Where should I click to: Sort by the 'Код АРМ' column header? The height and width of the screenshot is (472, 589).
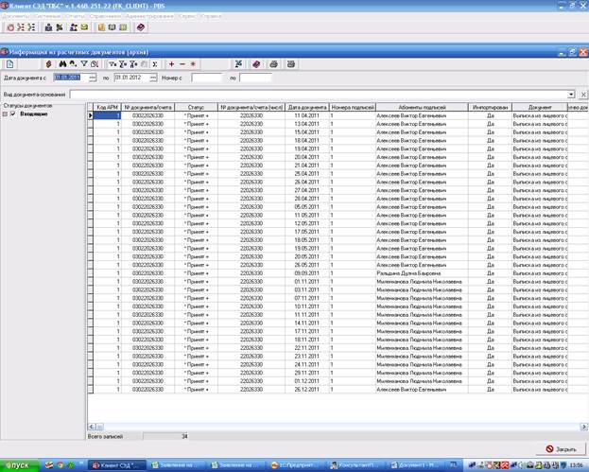click(x=108, y=108)
